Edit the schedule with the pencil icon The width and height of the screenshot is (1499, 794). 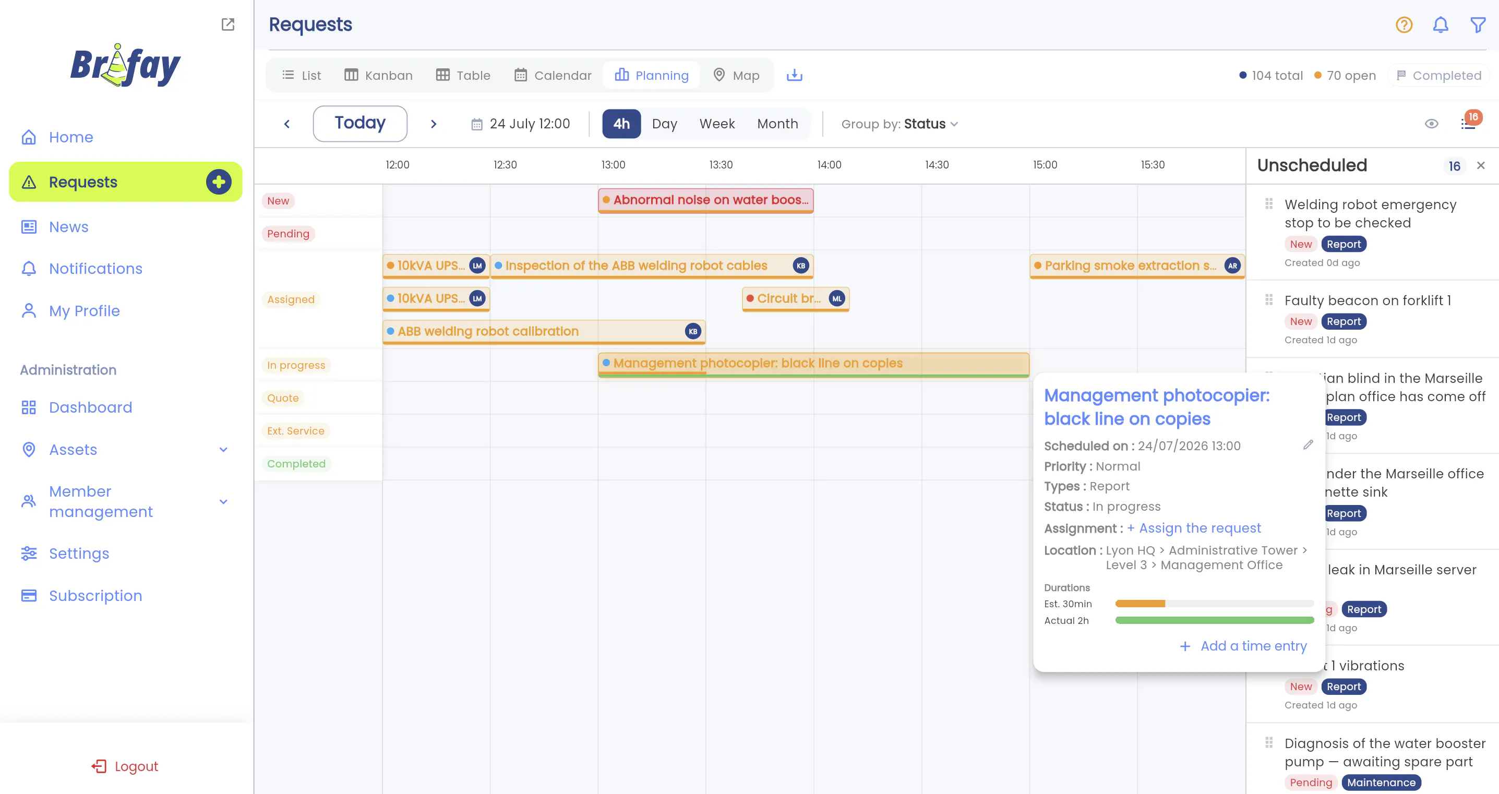[1308, 445]
